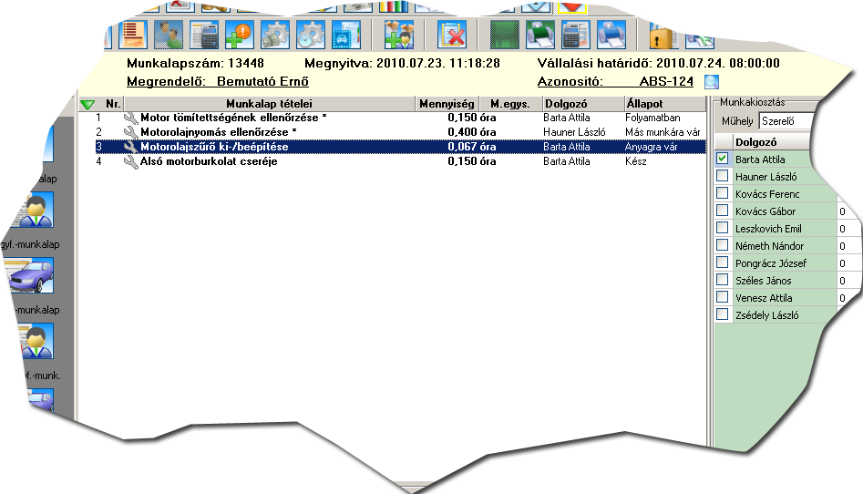The image size is (863, 494).
Task: Enable the Kovács Ferenc checkbox
Action: point(723,193)
